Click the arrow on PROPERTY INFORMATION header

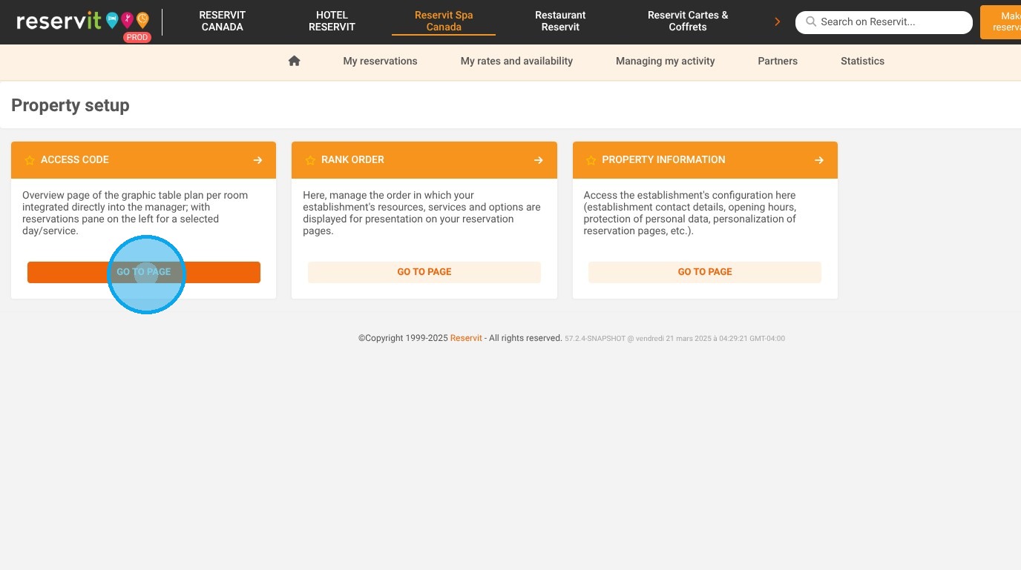click(819, 160)
